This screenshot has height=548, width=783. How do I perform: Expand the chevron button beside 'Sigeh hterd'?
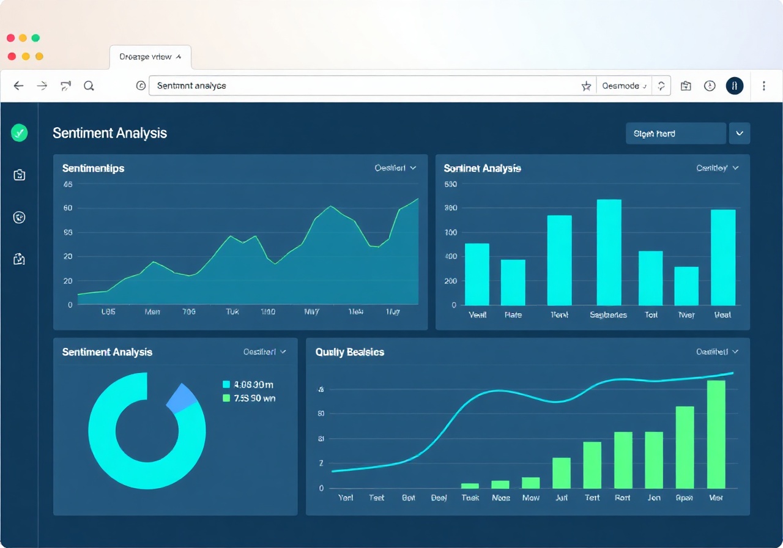740,133
